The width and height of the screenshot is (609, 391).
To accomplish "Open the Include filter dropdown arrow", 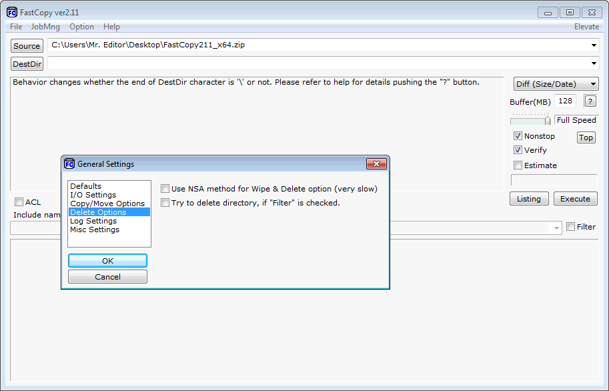I will [x=556, y=228].
